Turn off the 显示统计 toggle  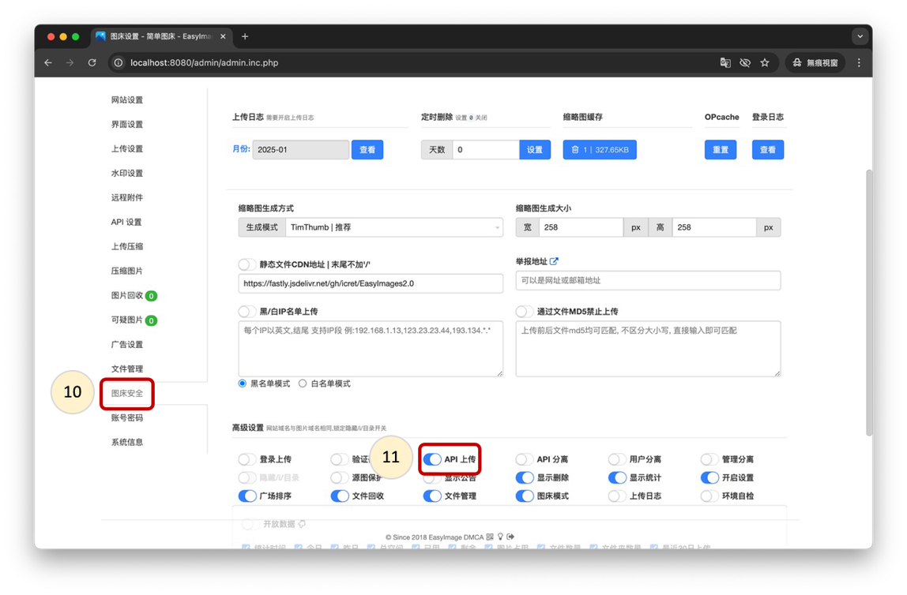(617, 477)
